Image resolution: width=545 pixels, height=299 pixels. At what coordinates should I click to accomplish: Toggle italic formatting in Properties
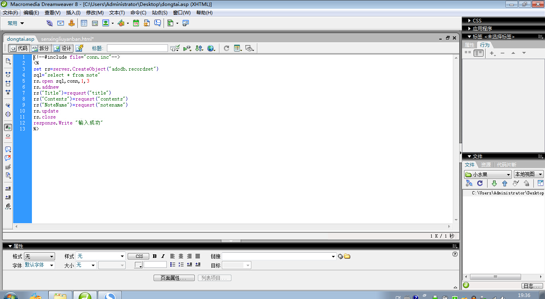[163, 256]
